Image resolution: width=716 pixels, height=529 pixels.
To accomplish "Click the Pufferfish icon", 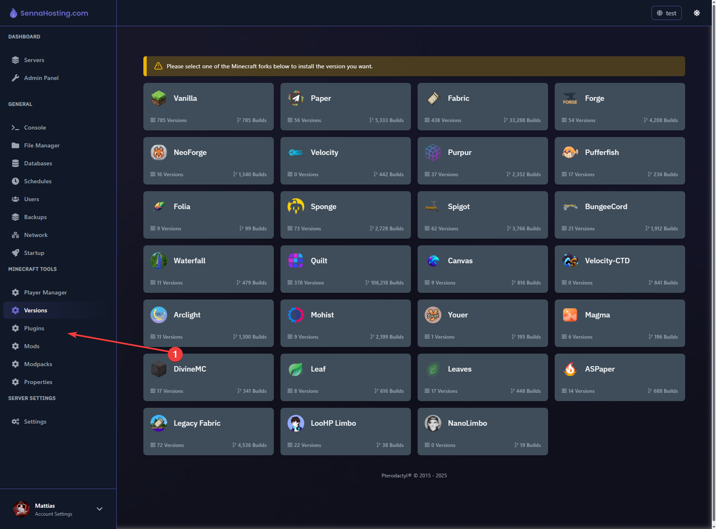I will pyautogui.click(x=570, y=152).
